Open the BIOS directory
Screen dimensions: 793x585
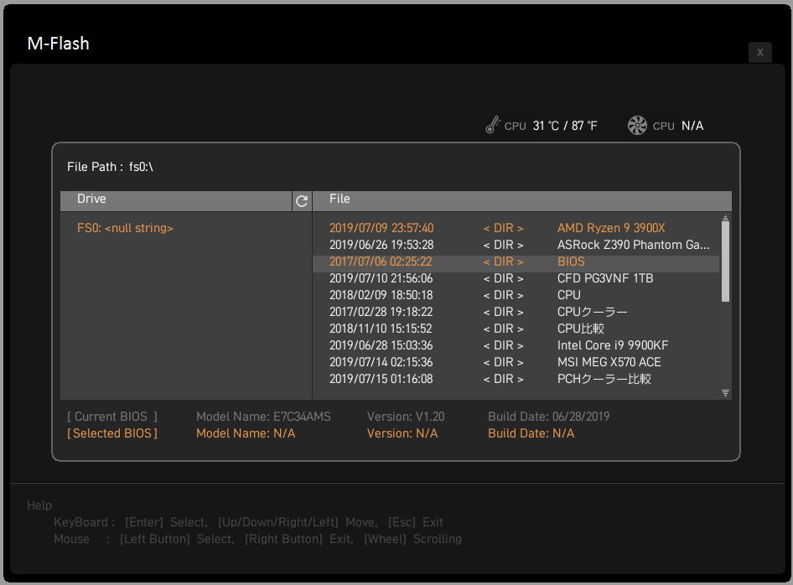click(571, 261)
